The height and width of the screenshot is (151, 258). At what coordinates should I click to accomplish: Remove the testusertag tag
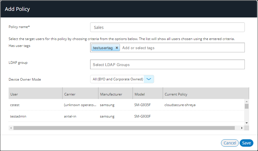coord(117,48)
